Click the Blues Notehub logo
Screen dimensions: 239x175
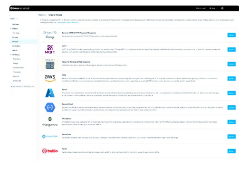[20, 8]
